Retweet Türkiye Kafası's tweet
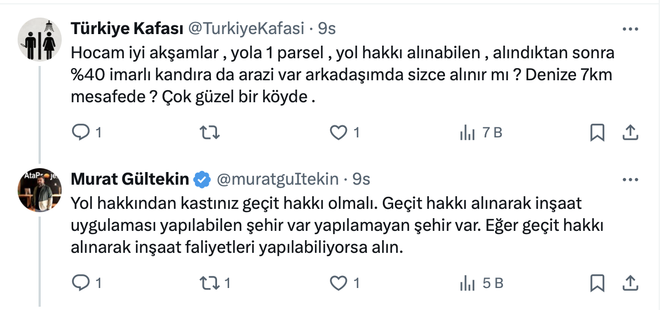This screenshot has width=662, height=310. point(210,132)
